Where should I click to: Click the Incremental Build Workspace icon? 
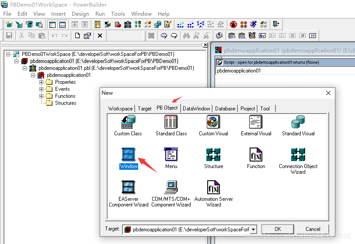pos(181,24)
